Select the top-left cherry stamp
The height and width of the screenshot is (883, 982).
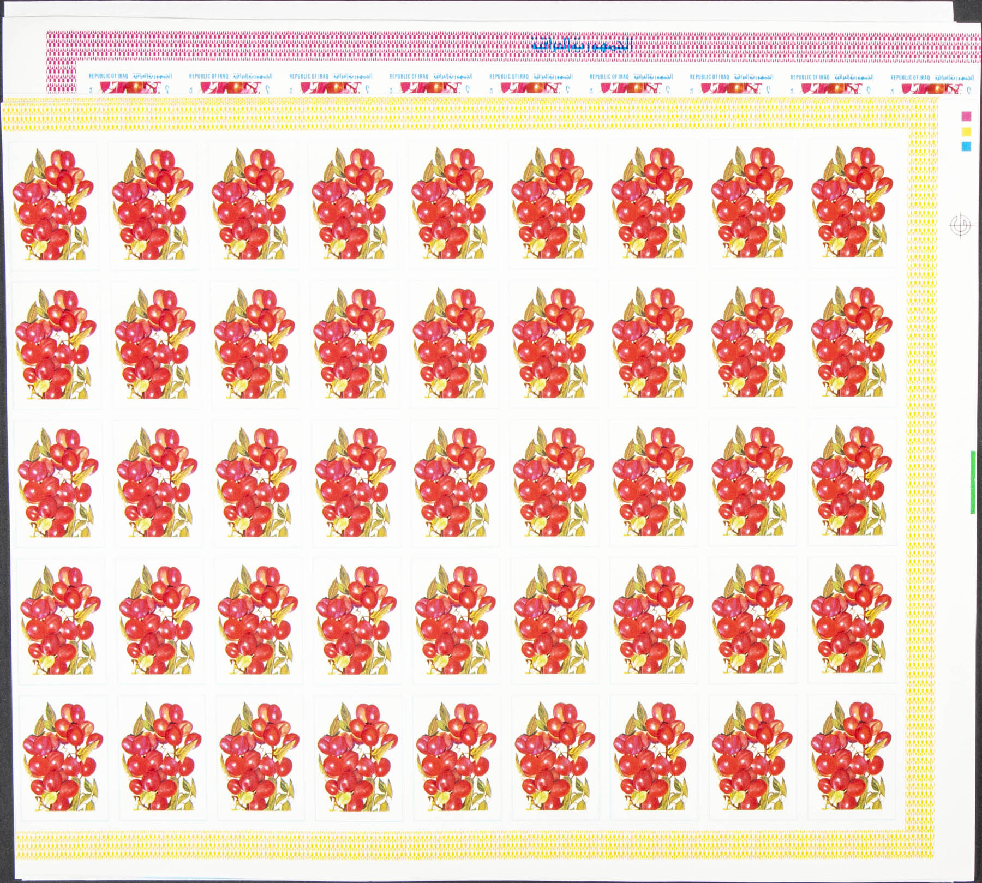55,205
